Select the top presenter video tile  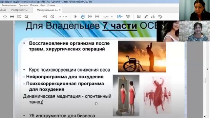tap(195, 10)
